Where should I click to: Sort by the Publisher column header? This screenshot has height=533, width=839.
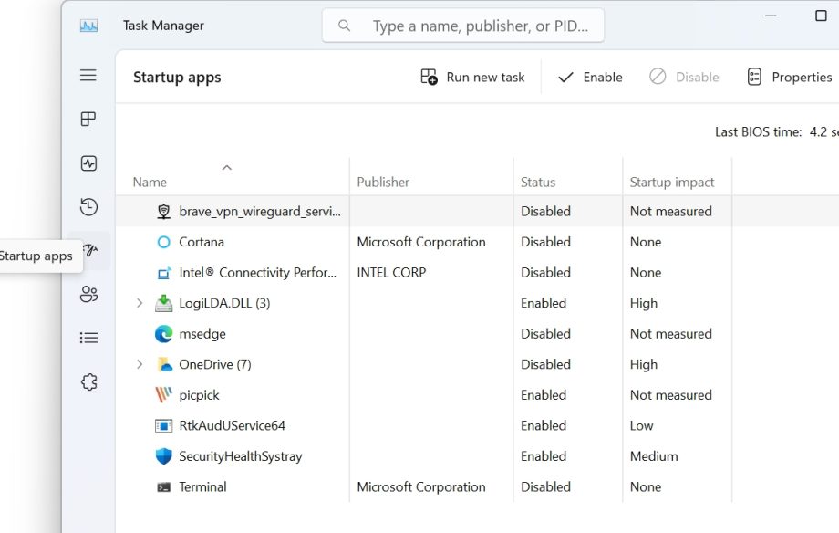(383, 182)
